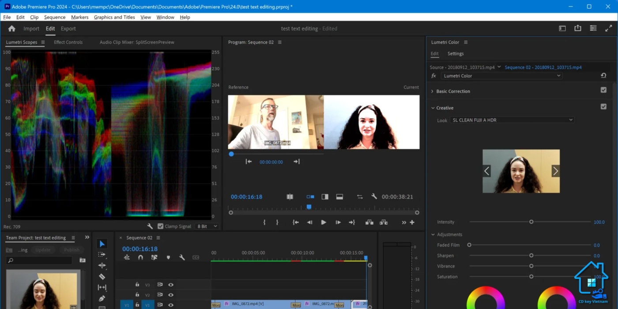Screen dimensions: 618x309
Task: Toggle Comparison View in Program Monitor
Action: click(x=290, y=197)
